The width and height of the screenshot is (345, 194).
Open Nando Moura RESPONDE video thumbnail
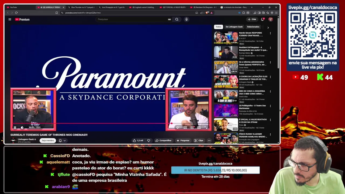point(226,38)
